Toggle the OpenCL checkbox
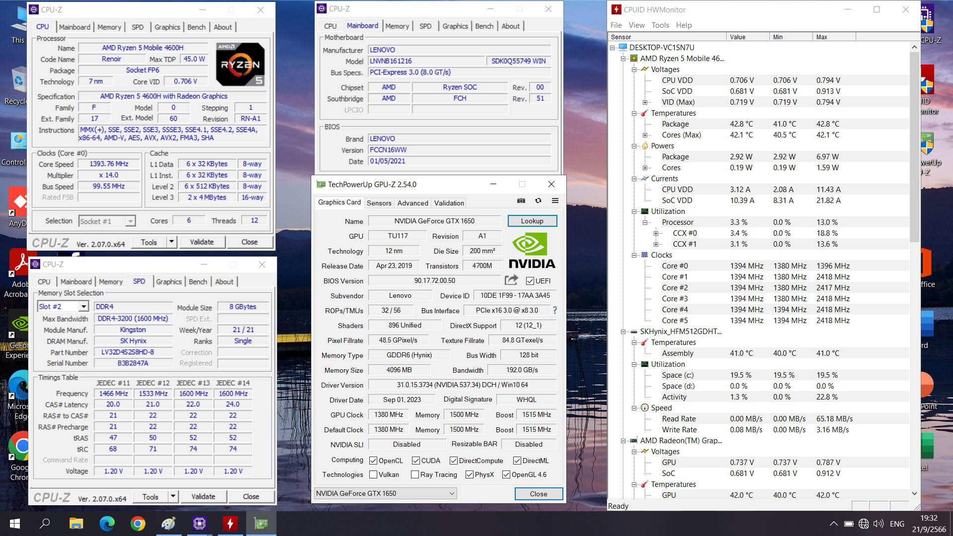 [x=374, y=461]
